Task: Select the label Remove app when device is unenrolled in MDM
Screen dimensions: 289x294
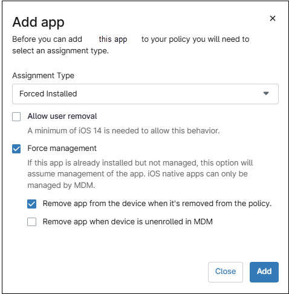Action: [128, 222]
